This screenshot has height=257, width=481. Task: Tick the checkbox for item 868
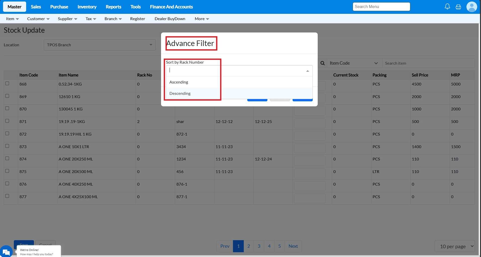point(7,83)
